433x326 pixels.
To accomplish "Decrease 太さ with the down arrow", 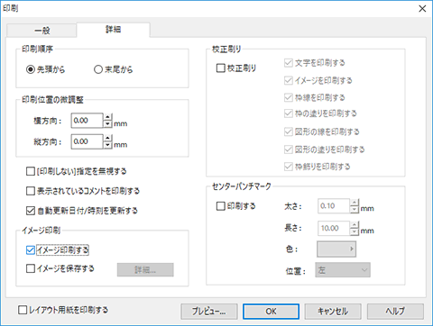I will pos(355,210).
